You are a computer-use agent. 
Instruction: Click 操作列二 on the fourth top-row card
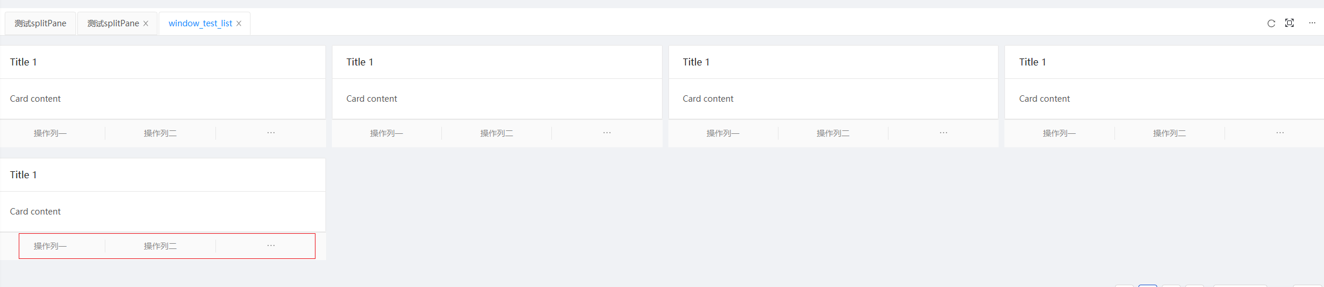point(1169,133)
